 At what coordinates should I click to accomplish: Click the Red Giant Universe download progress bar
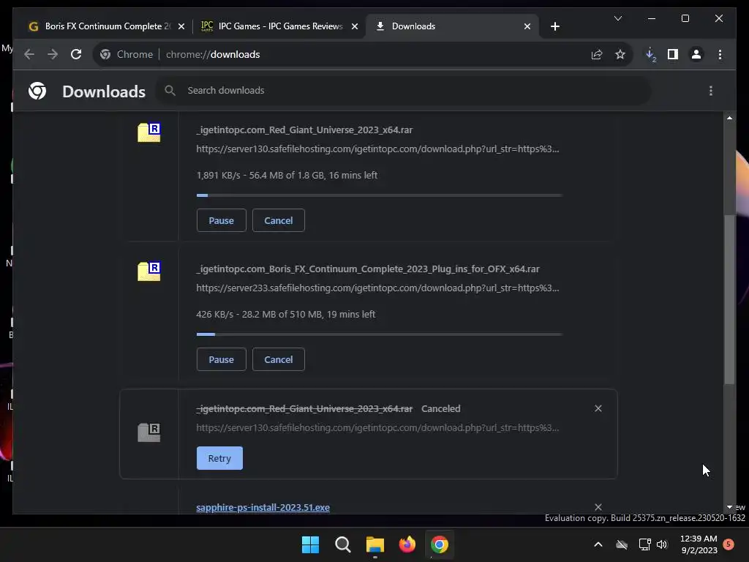(x=380, y=195)
